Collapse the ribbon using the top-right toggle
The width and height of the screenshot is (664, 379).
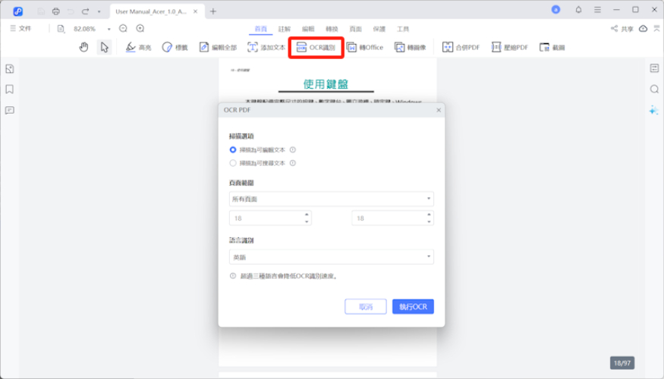(657, 28)
